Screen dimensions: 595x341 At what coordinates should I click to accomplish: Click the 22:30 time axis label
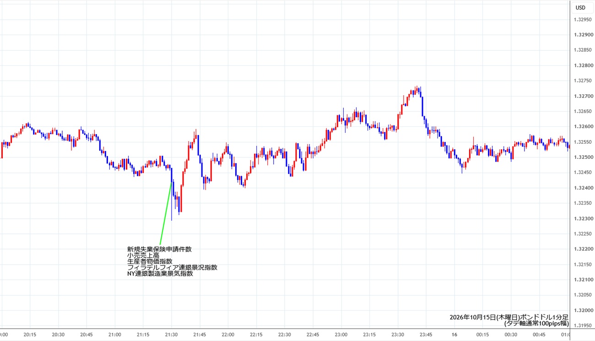[285, 335]
